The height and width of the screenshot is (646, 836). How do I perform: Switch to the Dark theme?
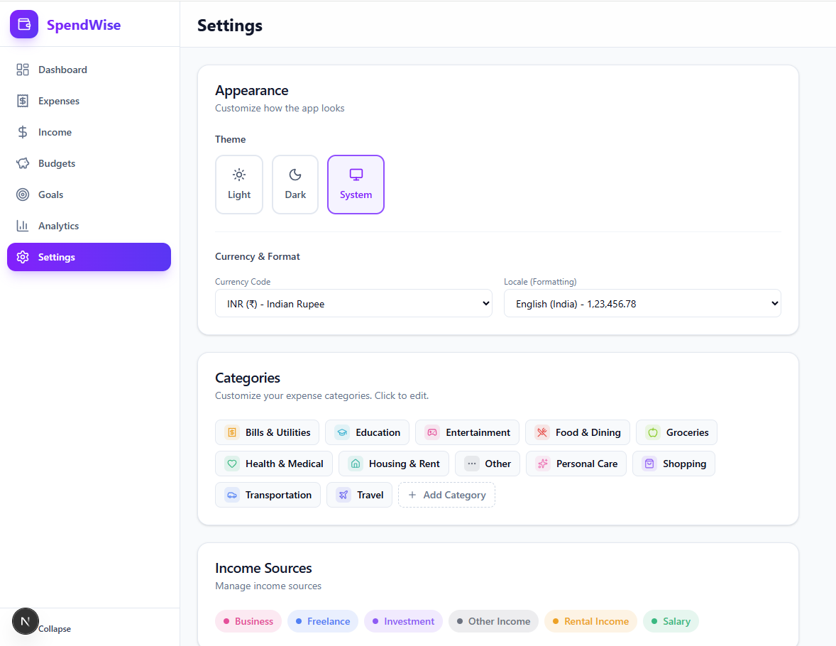point(295,184)
